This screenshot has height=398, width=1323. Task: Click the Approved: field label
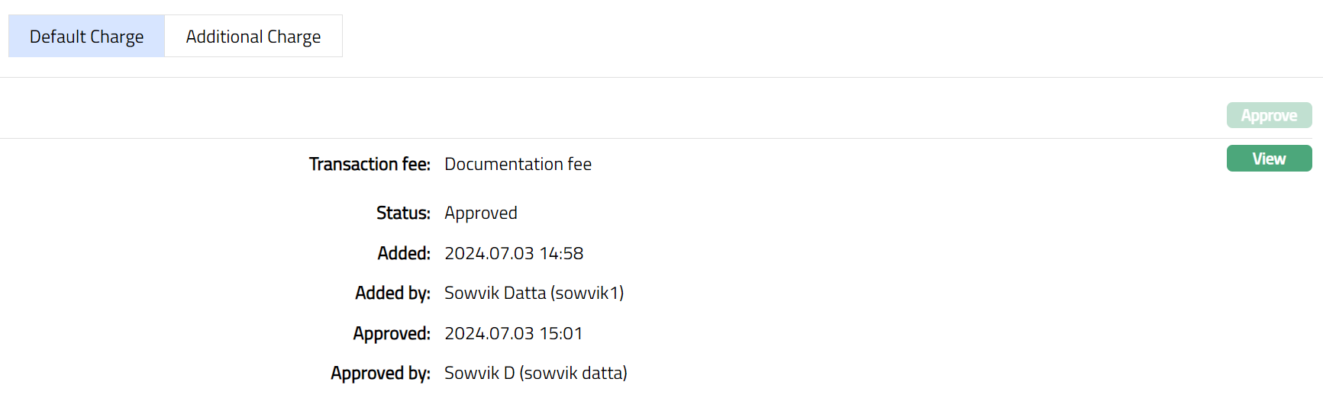click(392, 333)
